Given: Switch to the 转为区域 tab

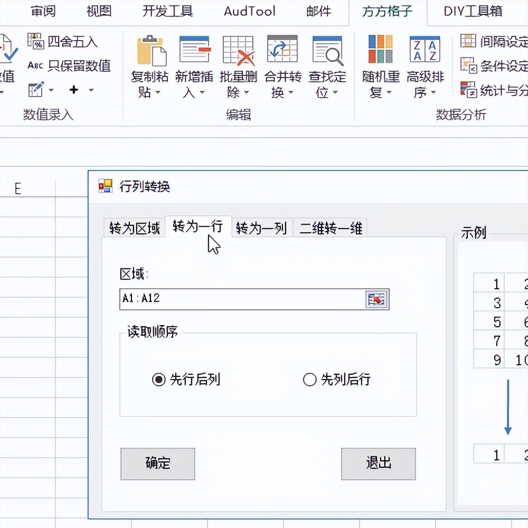Looking at the screenshot, I should pos(134,228).
